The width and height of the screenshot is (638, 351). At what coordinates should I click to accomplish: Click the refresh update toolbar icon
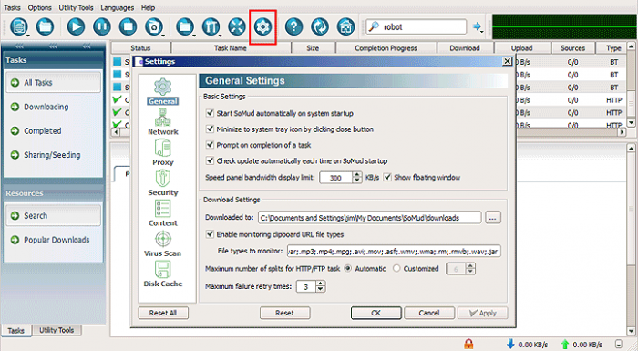tap(320, 26)
